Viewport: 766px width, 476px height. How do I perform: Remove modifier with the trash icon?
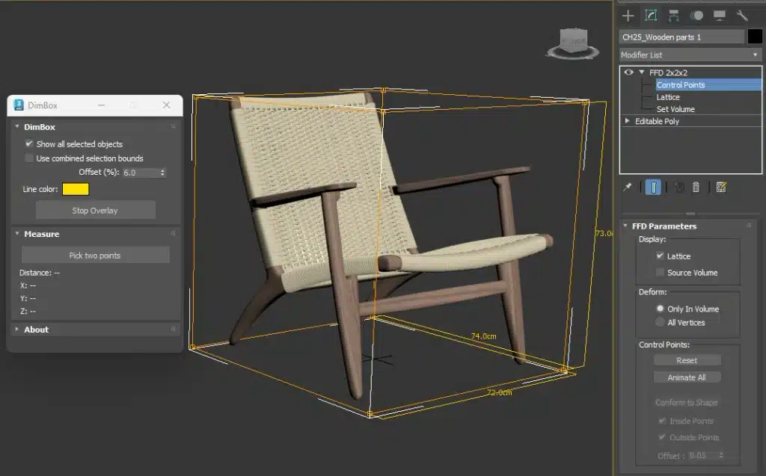(x=696, y=187)
